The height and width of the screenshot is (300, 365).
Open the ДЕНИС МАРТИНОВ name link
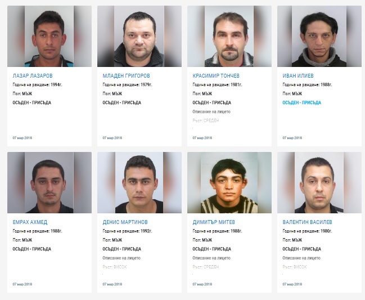[x=125, y=222]
